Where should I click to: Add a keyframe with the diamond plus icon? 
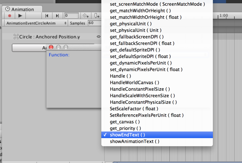[86, 16]
